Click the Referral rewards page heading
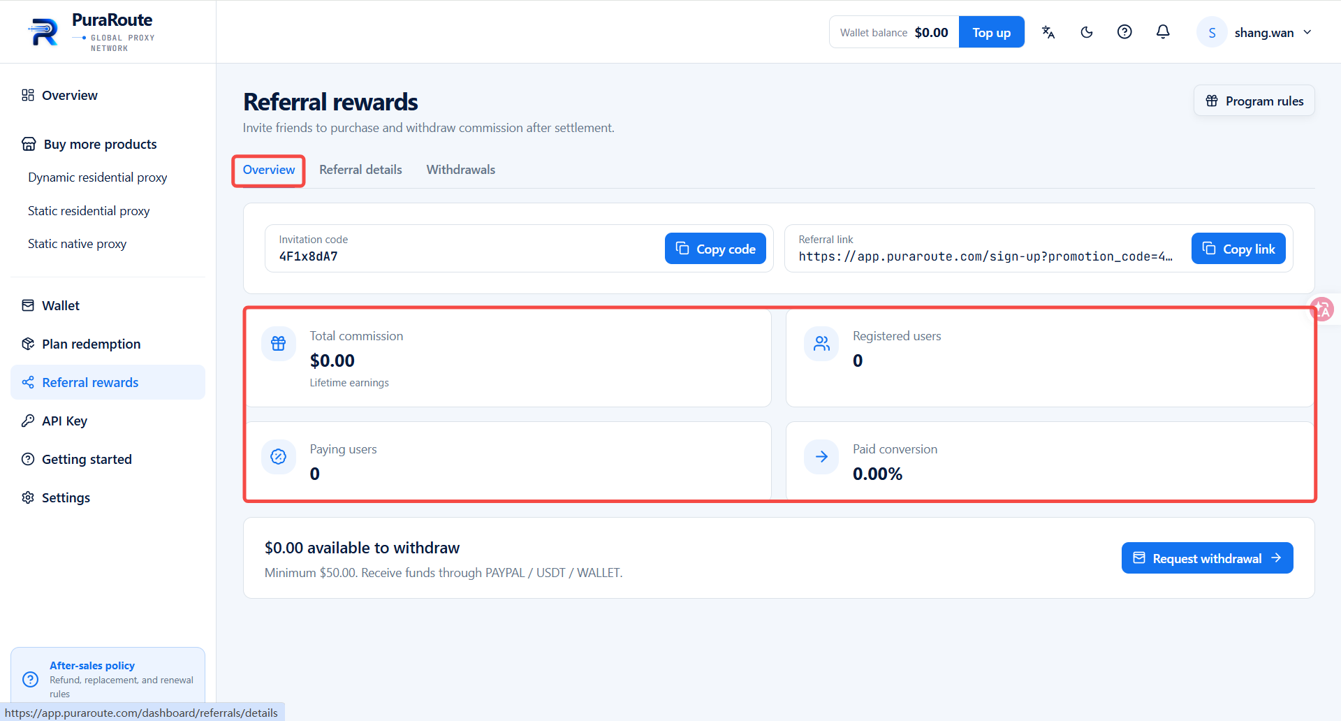 pyautogui.click(x=330, y=102)
